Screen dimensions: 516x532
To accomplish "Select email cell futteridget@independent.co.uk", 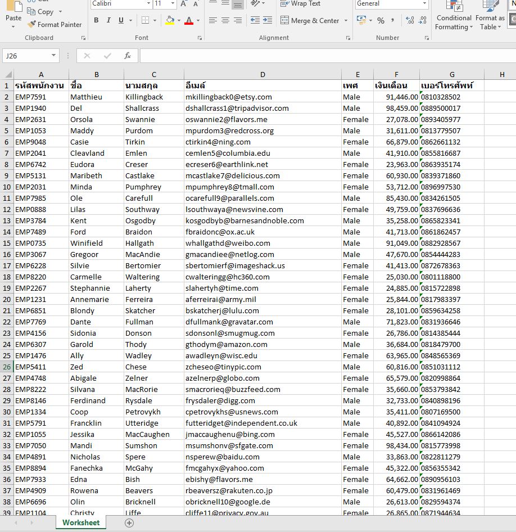I will (x=262, y=423).
